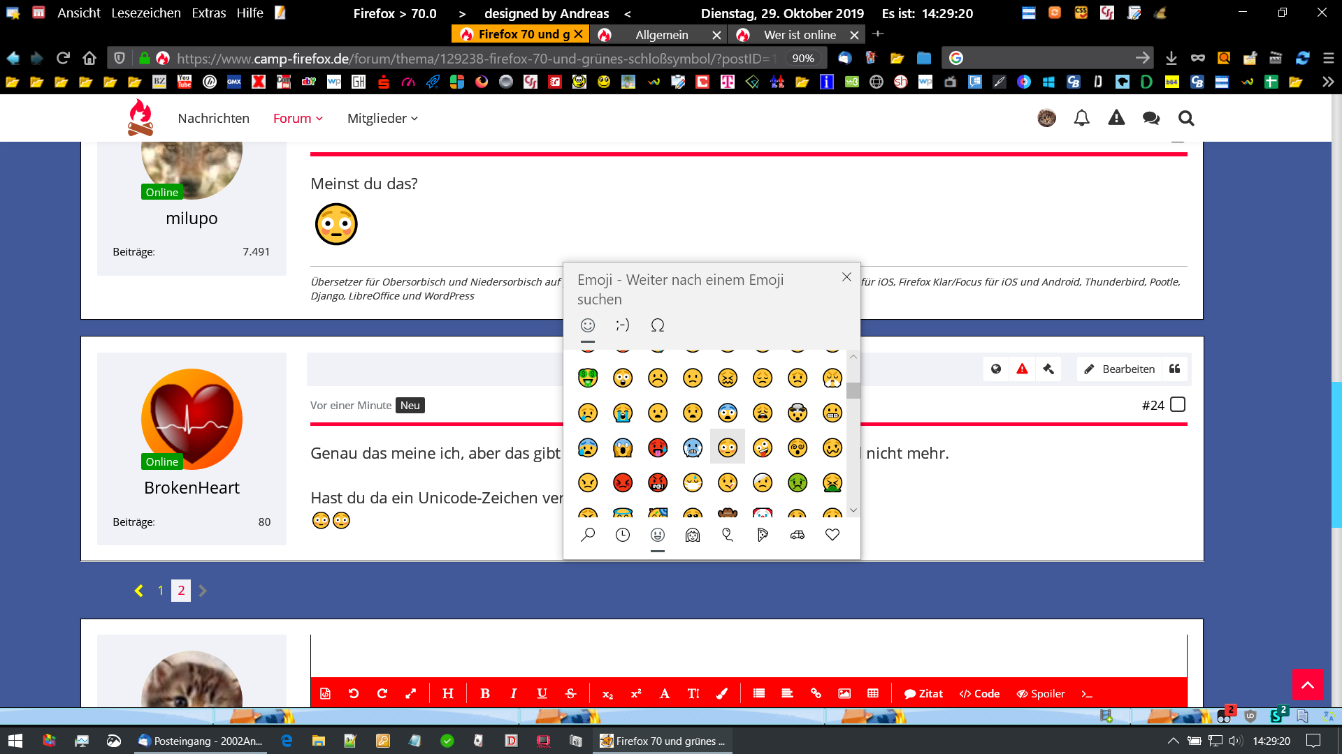Click Bearbeiten to edit the post
This screenshot has height=754, width=1342.
tap(1120, 369)
